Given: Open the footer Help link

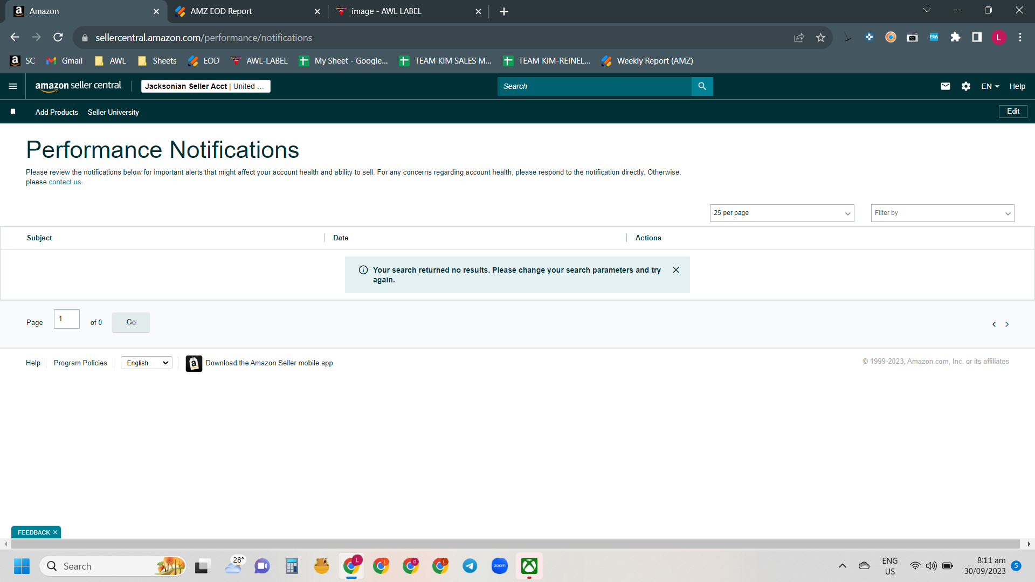Looking at the screenshot, I should (33, 363).
